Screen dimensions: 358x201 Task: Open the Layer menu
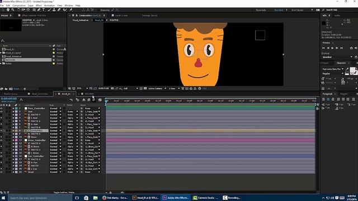[x=31, y=5]
